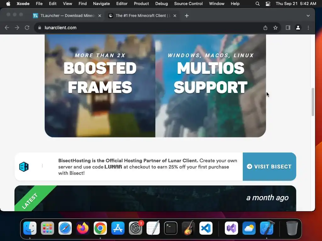This screenshot has height=241, width=322.
Task: Open TextEdit from the Dock
Action: [153, 228]
